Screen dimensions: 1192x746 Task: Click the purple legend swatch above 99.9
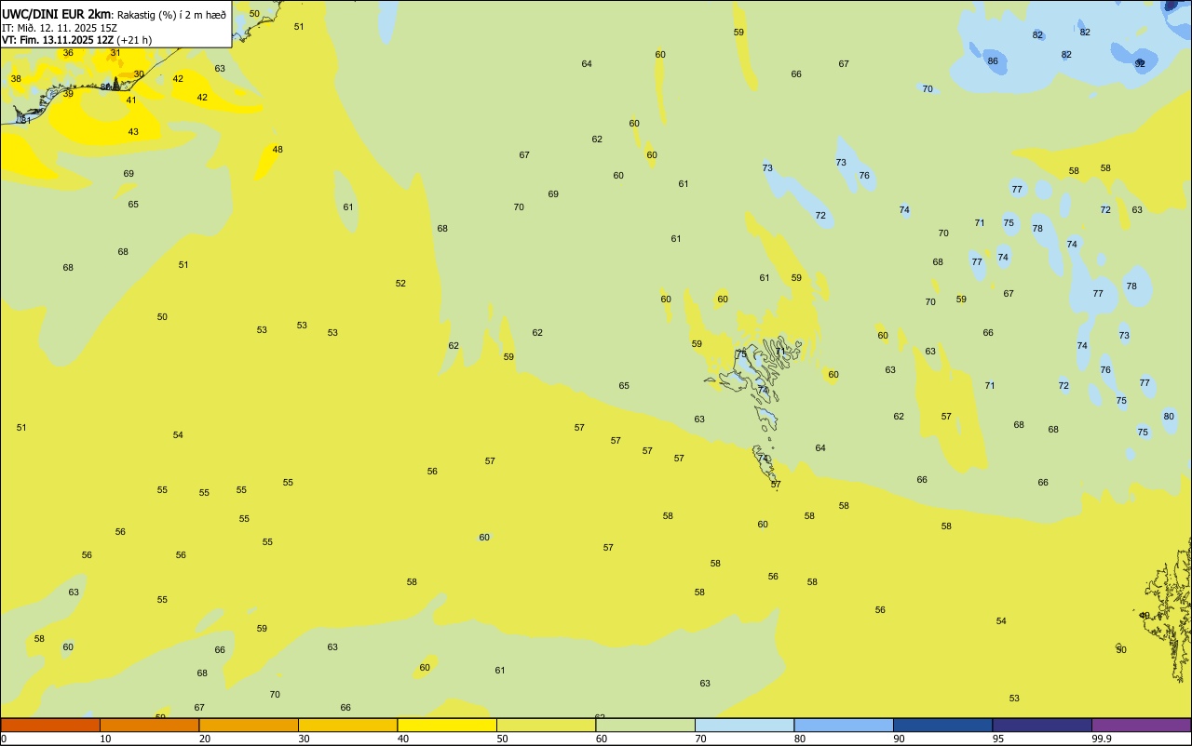tap(1141, 725)
